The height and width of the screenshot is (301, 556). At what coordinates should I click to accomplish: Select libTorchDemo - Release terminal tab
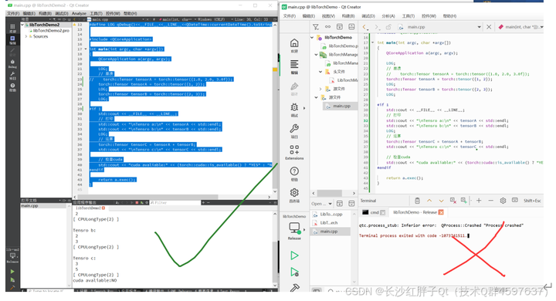click(415, 212)
